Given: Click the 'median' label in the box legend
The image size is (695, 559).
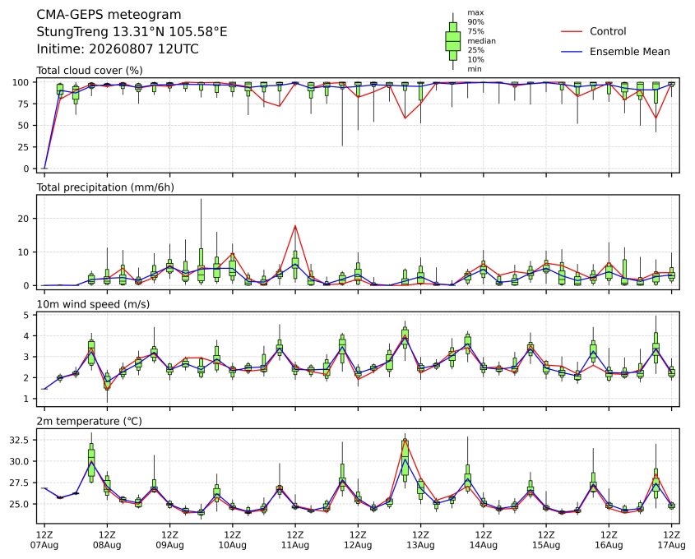Looking at the screenshot, I should [x=481, y=41].
